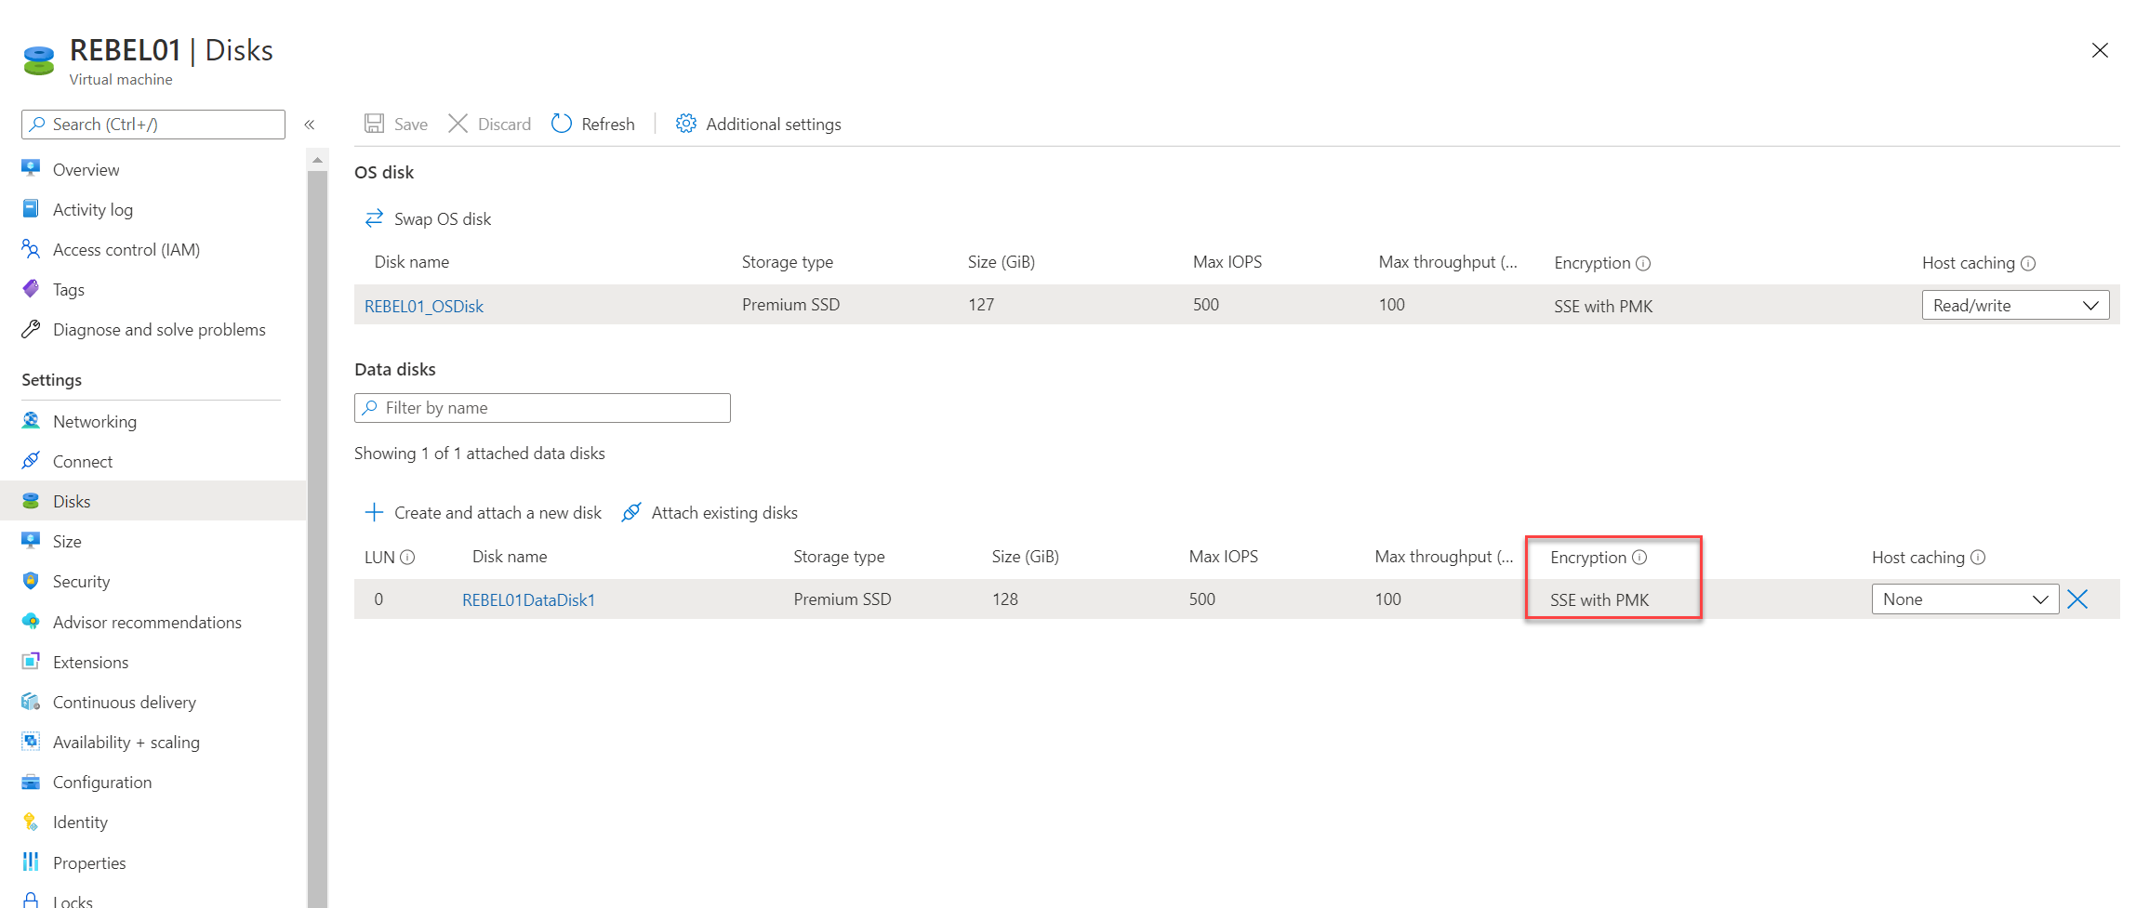
Task: Open the OS disk Host caching Read/write dropdown
Action: coord(2015,305)
